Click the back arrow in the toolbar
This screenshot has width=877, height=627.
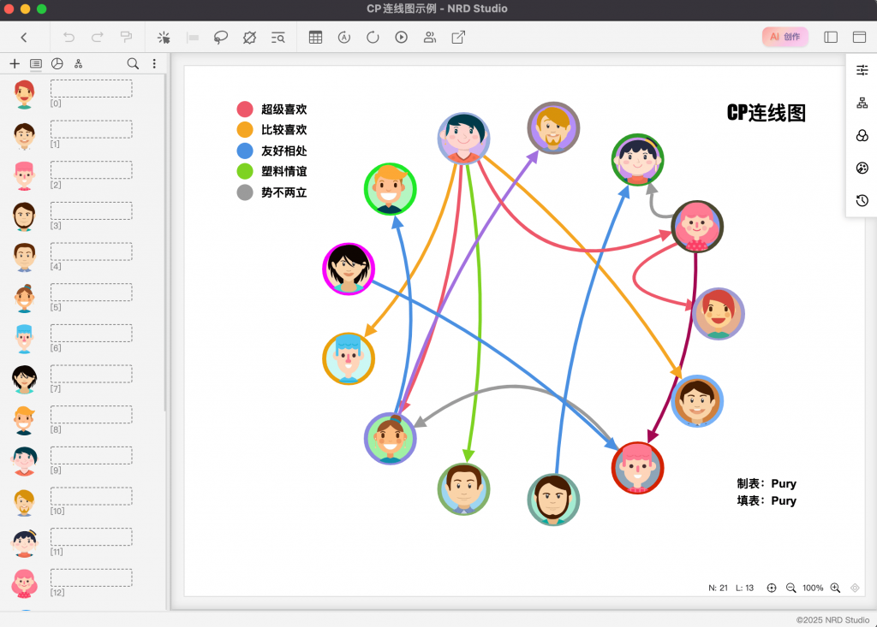[24, 38]
